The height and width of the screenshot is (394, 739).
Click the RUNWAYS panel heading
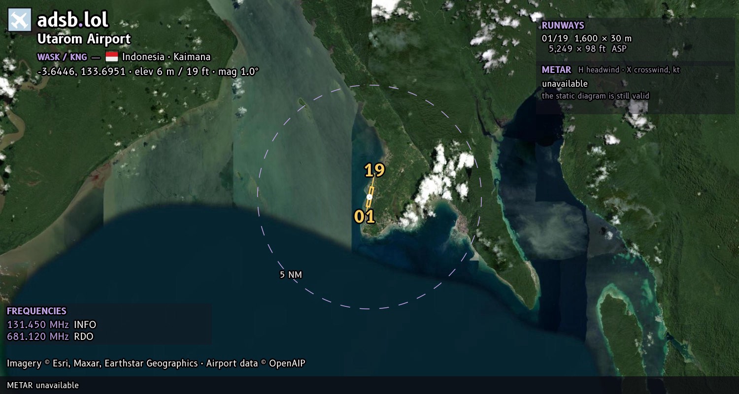pyautogui.click(x=563, y=26)
